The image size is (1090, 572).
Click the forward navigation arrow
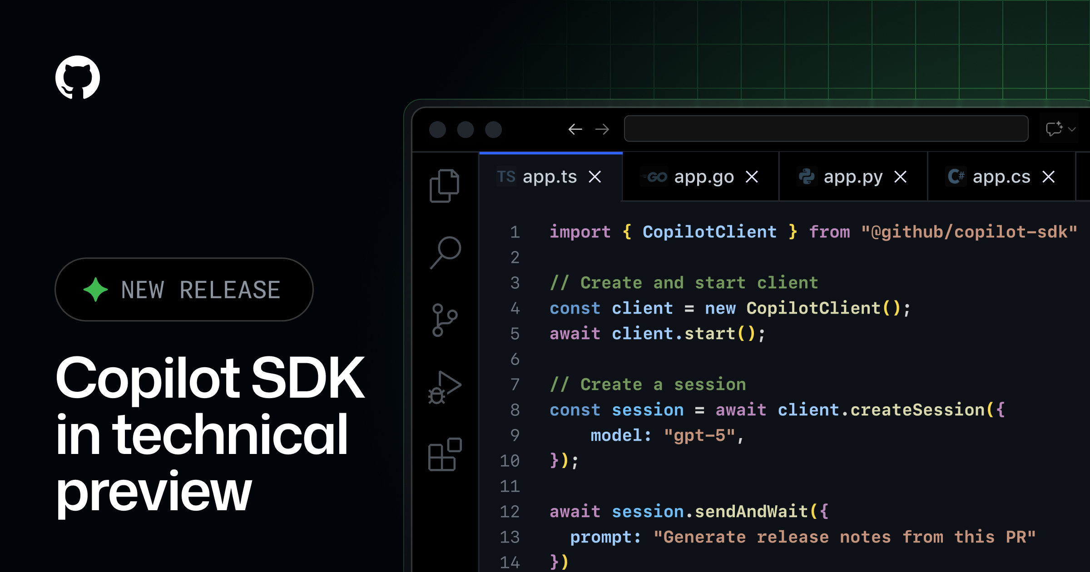(603, 129)
